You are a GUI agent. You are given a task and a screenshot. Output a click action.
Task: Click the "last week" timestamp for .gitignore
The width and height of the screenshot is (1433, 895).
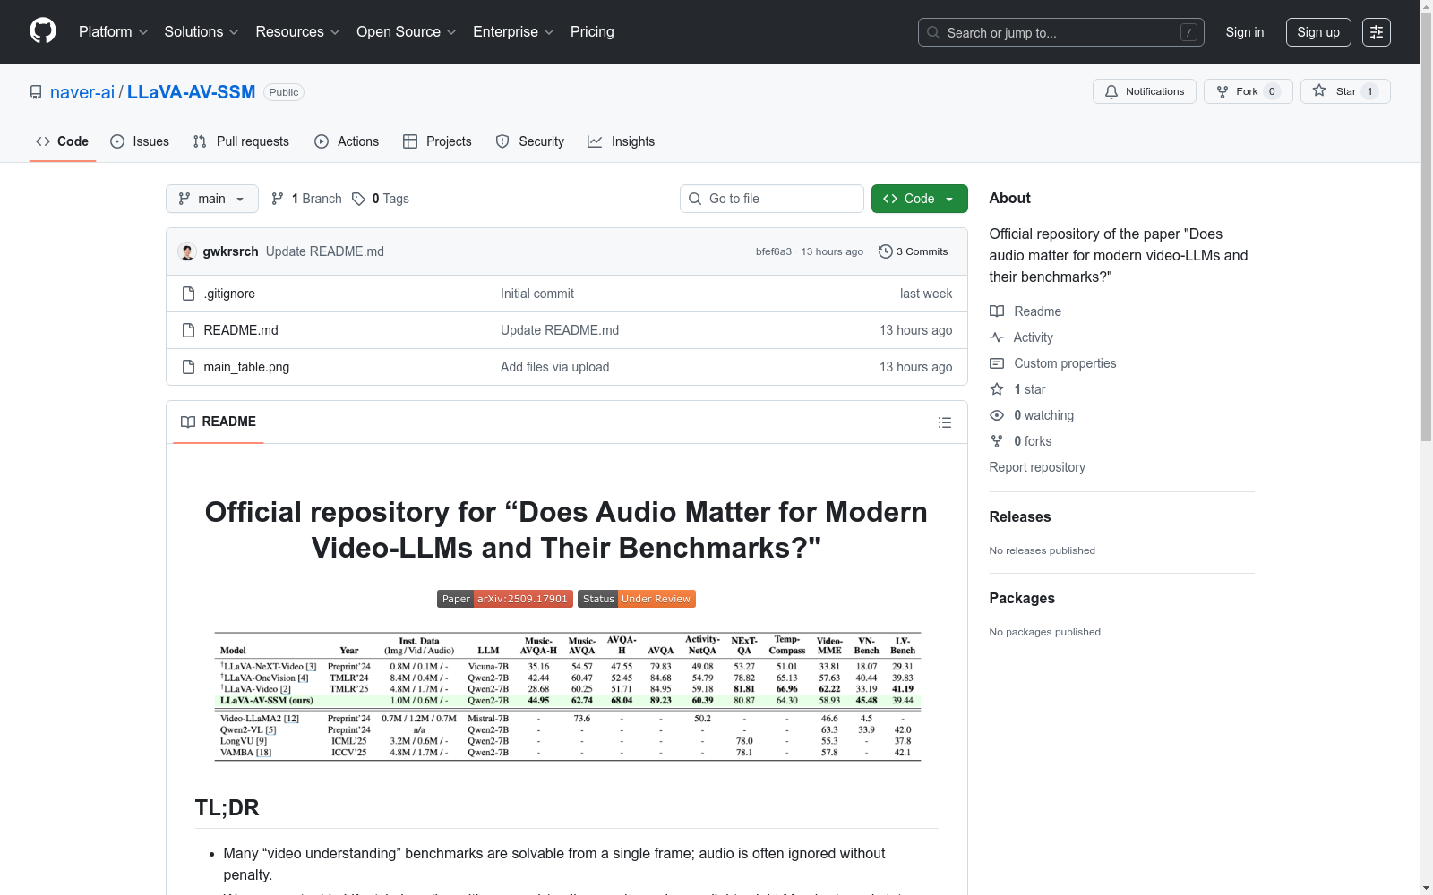click(x=926, y=294)
